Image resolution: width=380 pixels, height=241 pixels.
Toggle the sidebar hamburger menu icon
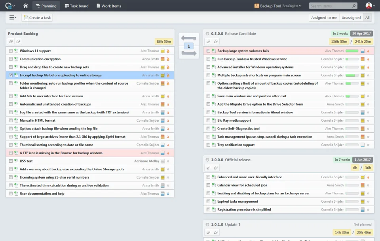point(12,17)
